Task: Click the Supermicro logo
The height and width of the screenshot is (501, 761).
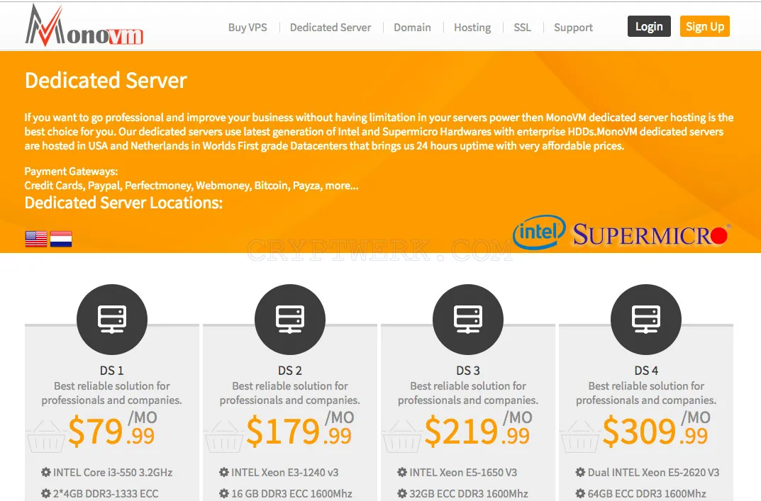Action: (x=651, y=235)
